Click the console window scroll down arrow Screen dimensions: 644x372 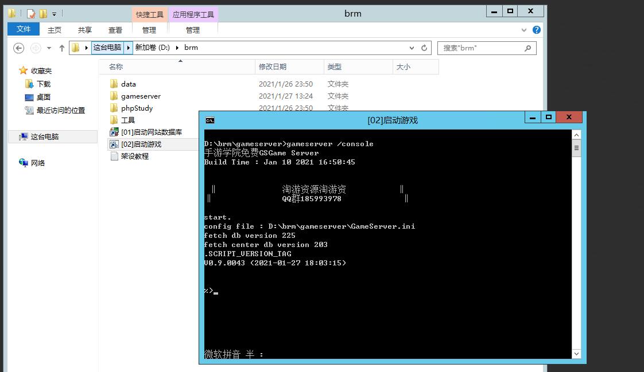[576, 354]
